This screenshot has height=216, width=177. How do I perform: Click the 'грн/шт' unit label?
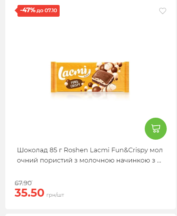(x=55, y=195)
